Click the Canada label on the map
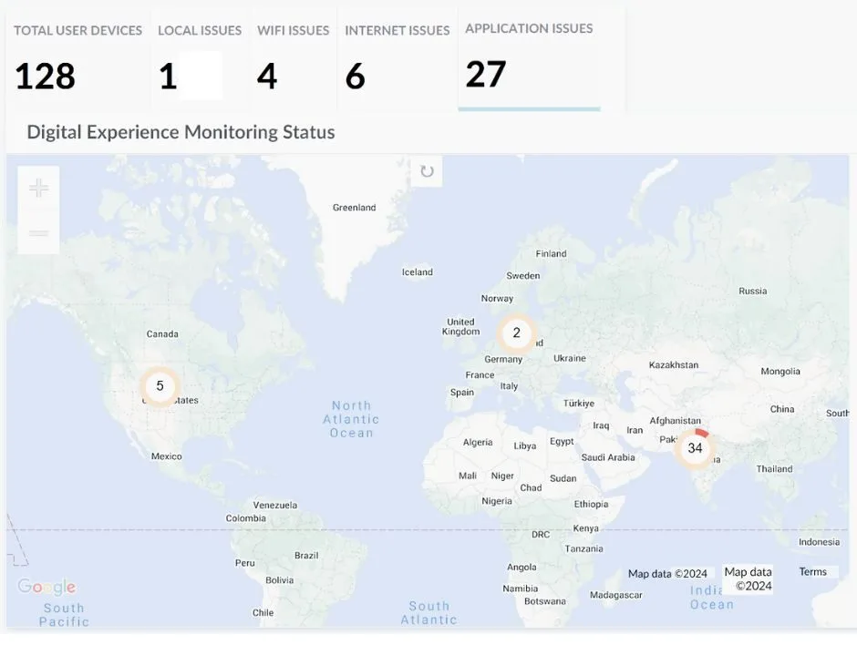This screenshot has width=857, height=645. click(162, 333)
